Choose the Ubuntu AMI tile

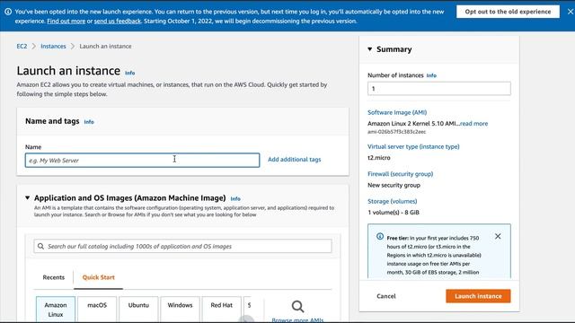click(x=138, y=310)
